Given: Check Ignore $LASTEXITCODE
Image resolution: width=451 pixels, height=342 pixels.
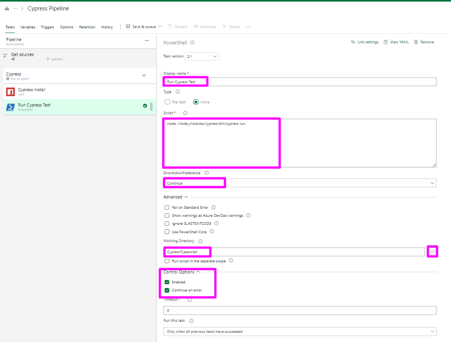Looking at the screenshot, I should pos(167,224).
